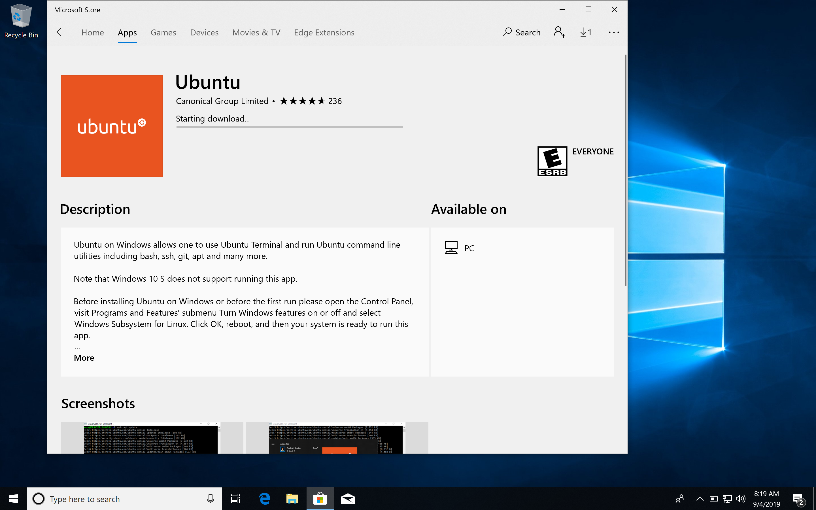Show hidden system tray icons
Viewport: 816px width, 510px height.
coord(700,499)
